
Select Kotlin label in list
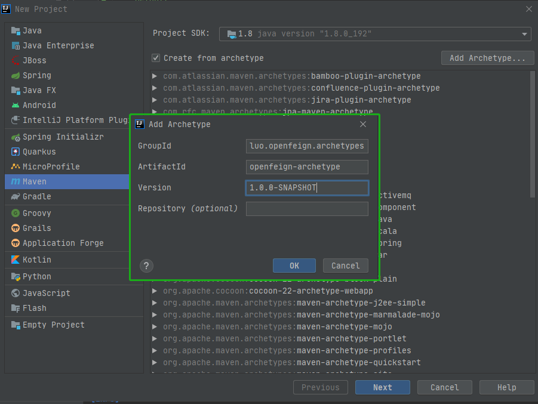(x=36, y=260)
